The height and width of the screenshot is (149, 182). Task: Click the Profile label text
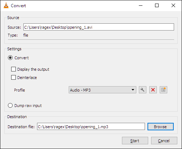(19, 90)
